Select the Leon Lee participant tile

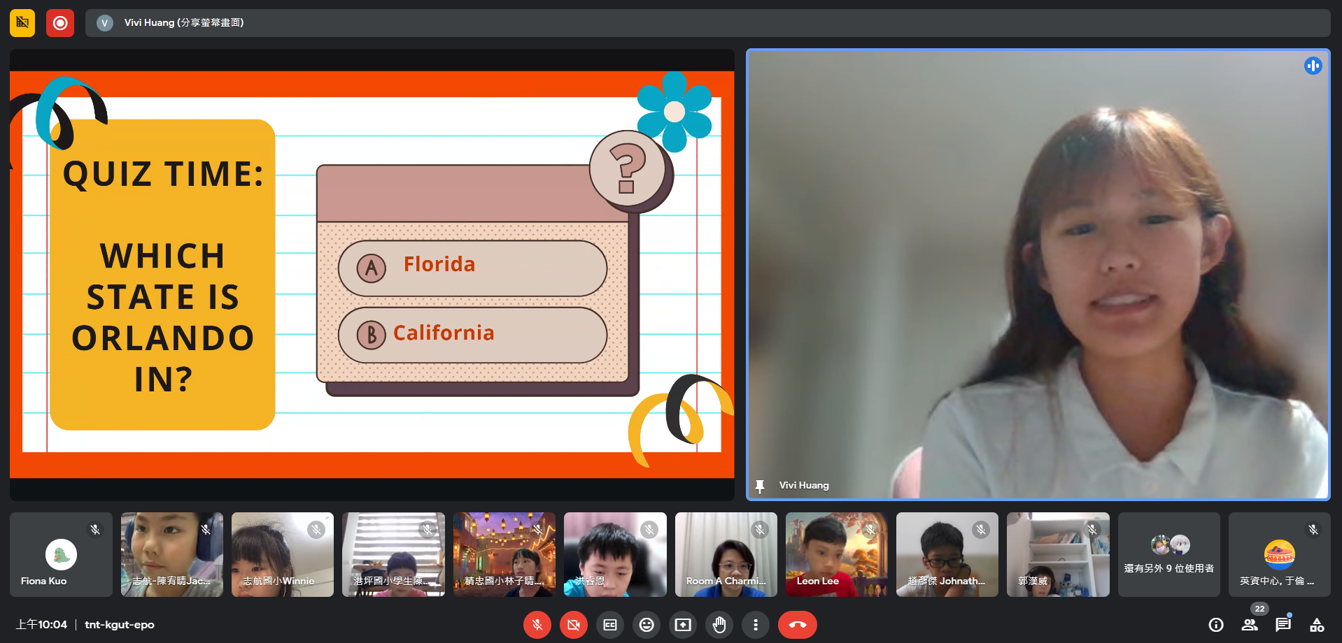(x=837, y=555)
